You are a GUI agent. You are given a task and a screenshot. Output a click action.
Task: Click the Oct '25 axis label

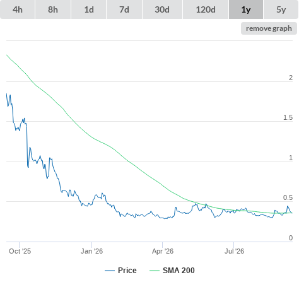click(20, 251)
